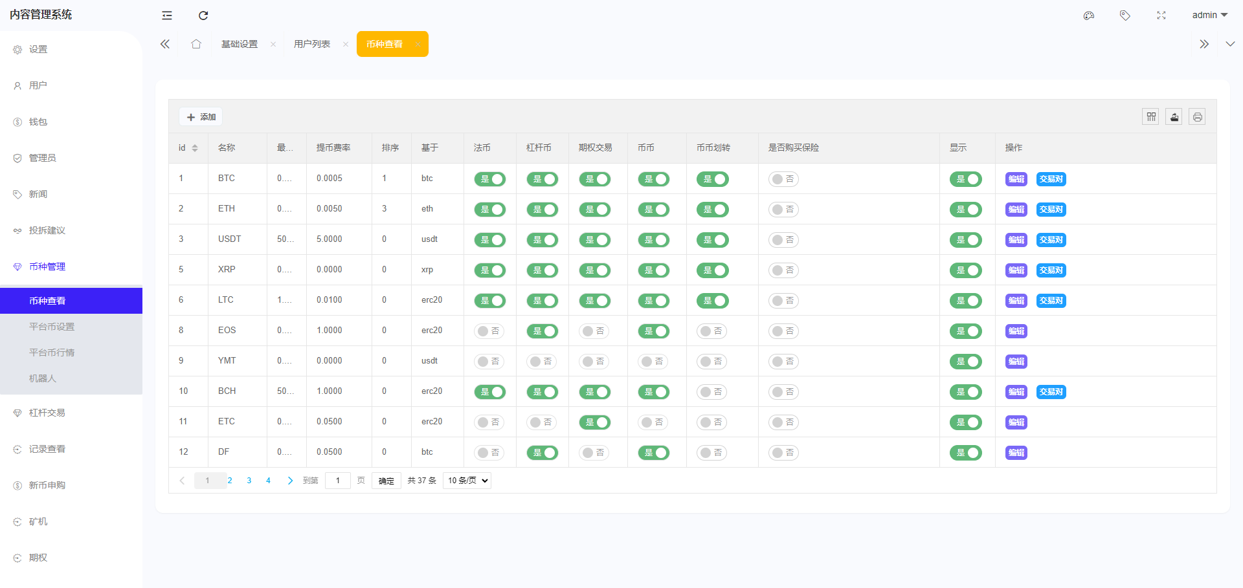
Task: Expand the tab options chevron at far right
Action: coord(1230,44)
